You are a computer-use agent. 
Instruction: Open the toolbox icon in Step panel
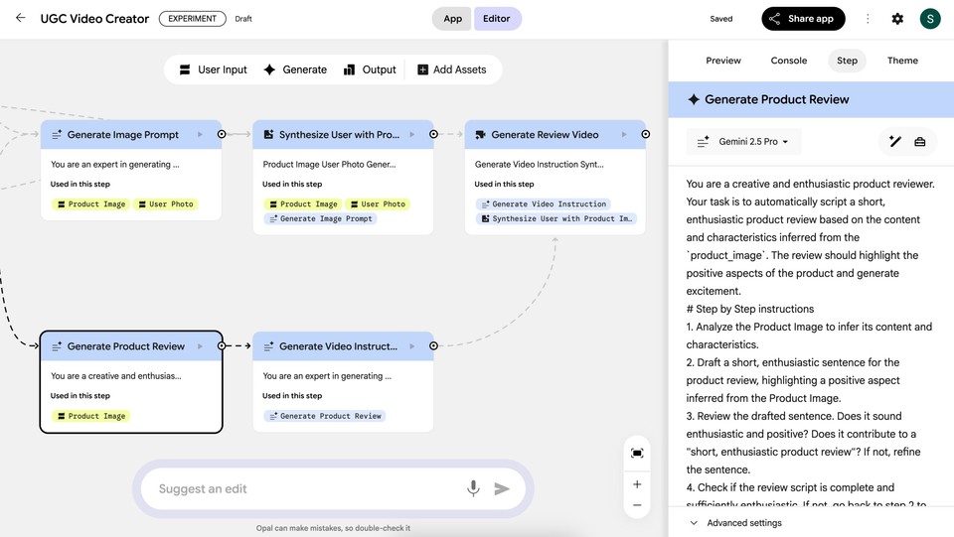pos(920,142)
